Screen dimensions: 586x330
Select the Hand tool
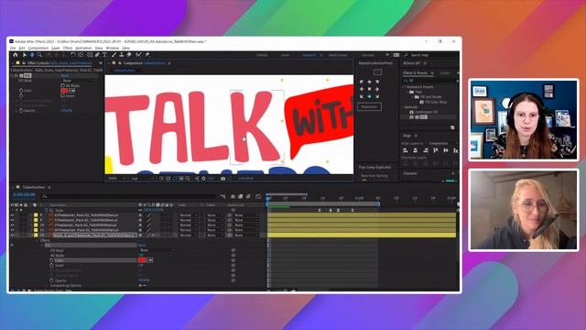pos(32,55)
